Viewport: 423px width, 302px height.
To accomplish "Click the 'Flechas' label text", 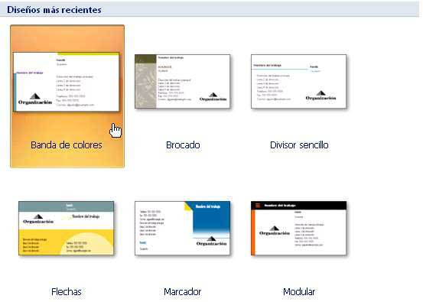I will (67, 292).
